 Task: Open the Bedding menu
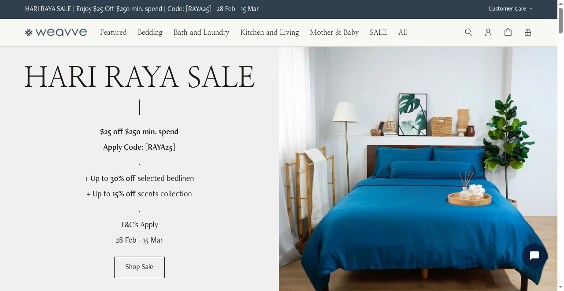pos(150,32)
